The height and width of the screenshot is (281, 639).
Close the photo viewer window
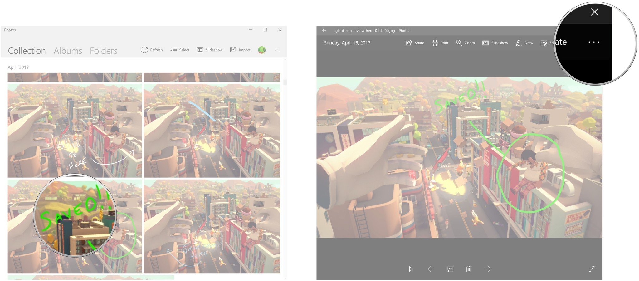click(x=595, y=12)
